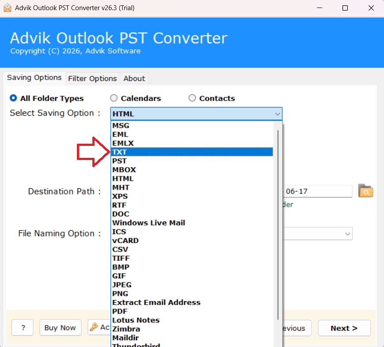This screenshot has width=384, height=347.
Task: Choose Zimbra from the list
Action: point(192,329)
